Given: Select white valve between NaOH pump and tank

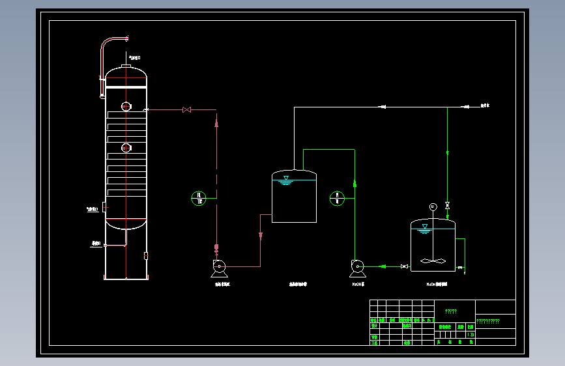Looking at the screenshot, I should 404,266.
